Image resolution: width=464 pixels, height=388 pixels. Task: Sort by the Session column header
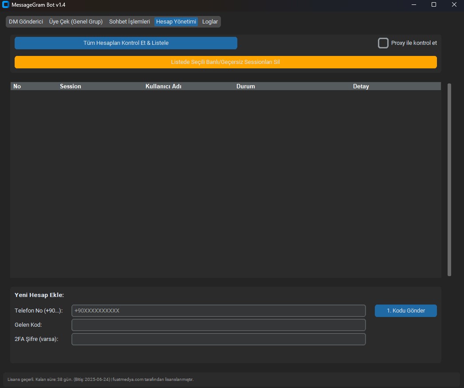tap(71, 86)
